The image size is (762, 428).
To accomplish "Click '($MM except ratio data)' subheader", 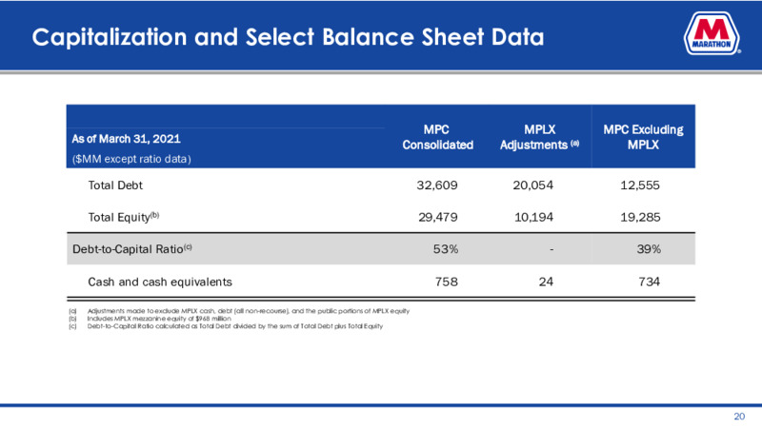I will (x=131, y=159).
